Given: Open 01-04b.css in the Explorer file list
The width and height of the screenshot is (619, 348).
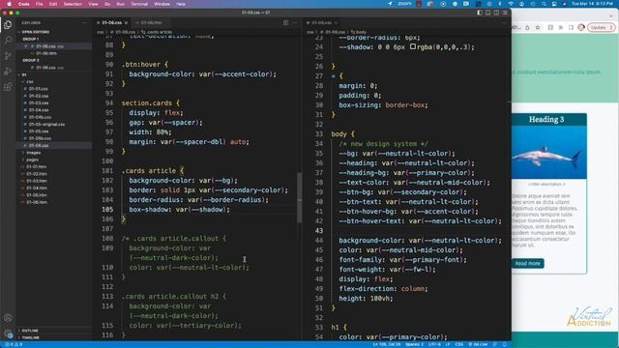Looking at the screenshot, I should (x=40, y=117).
